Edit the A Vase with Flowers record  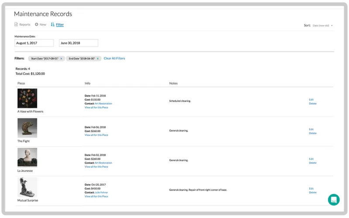pyautogui.click(x=311, y=100)
